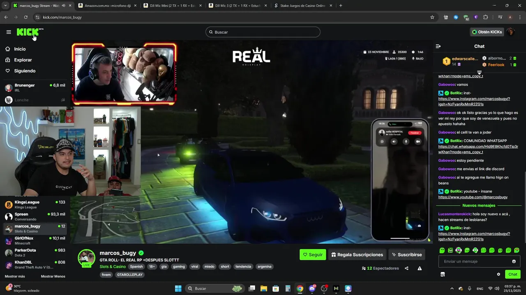Click the green Seguir button
The height and width of the screenshot is (295, 526).
pos(313,254)
